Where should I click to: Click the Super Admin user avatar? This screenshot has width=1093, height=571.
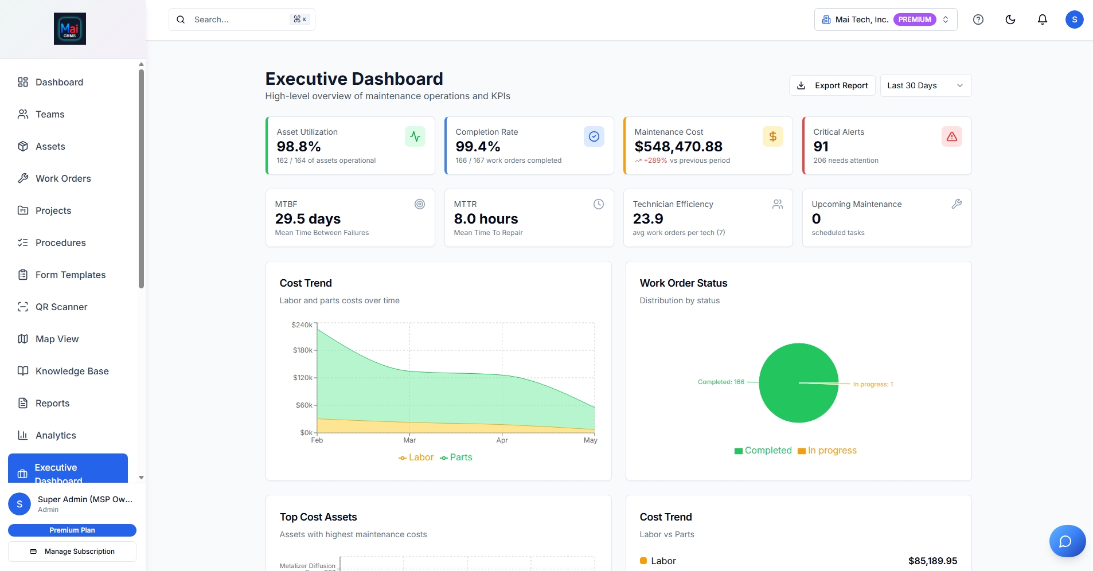click(x=19, y=503)
